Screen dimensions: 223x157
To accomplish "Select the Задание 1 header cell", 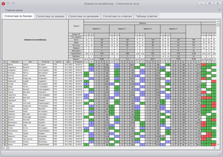I will pyautogui.click(x=96, y=29).
